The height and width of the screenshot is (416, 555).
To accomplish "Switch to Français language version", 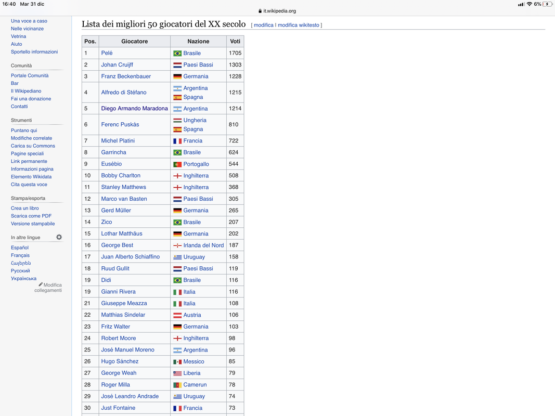I will click(x=20, y=255).
